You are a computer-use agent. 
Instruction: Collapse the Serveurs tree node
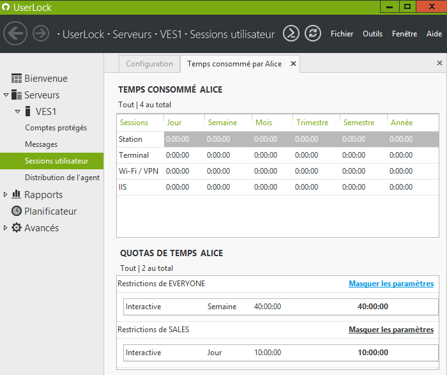coord(6,95)
